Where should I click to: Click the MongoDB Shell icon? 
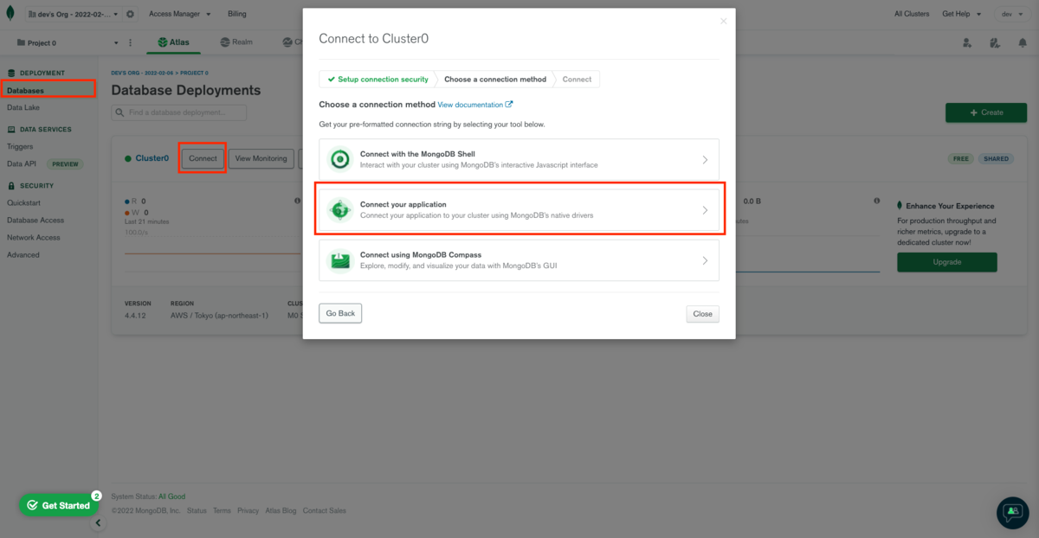pyautogui.click(x=340, y=159)
